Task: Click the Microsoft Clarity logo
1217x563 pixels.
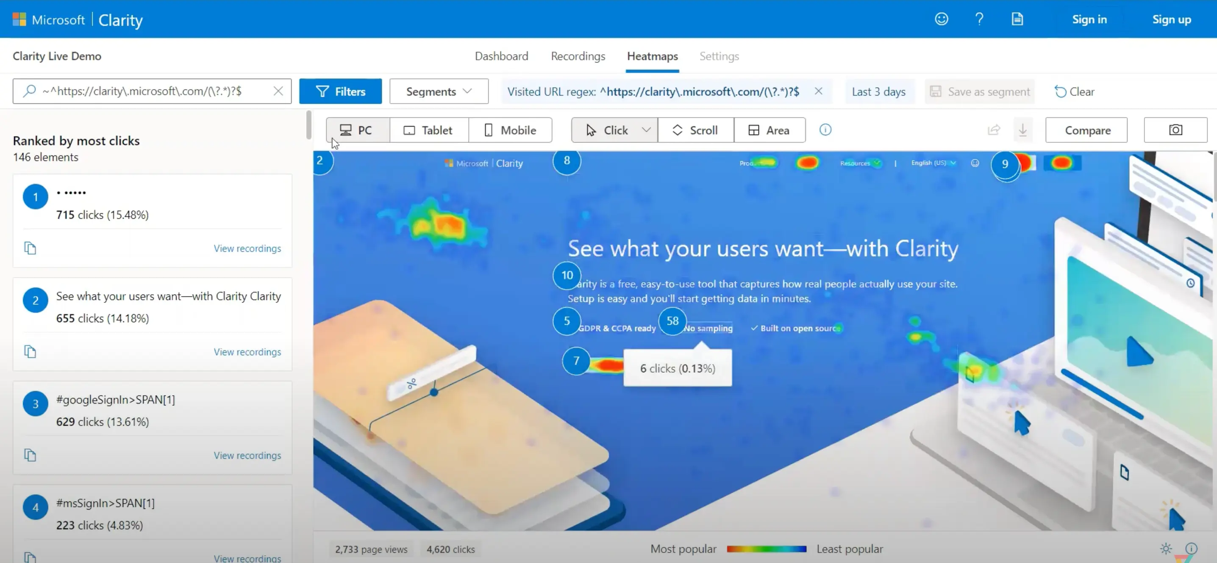Action: [x=78, y=19]
